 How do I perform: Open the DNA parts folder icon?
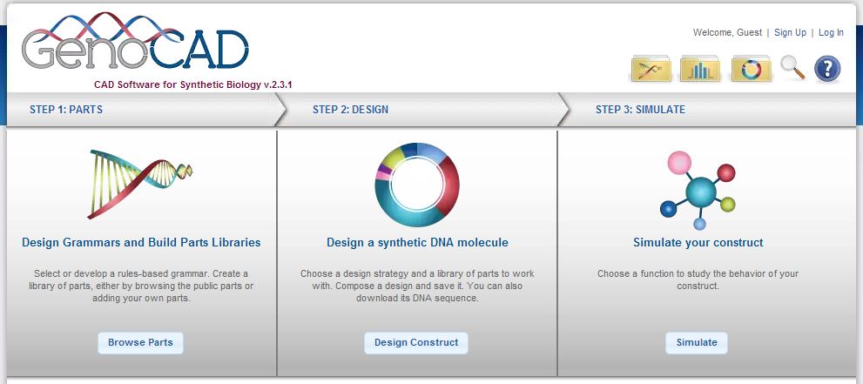[651, 70]
